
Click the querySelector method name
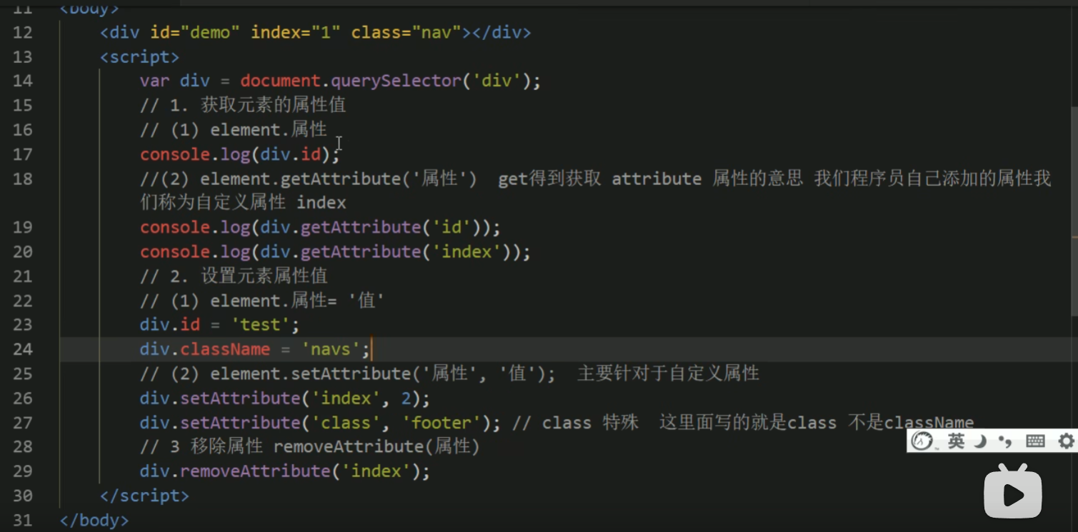395,81
